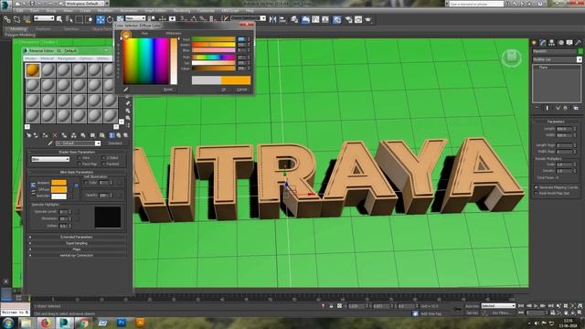
Task: Open the Display tab in command panel
Action: pos(569,43)
